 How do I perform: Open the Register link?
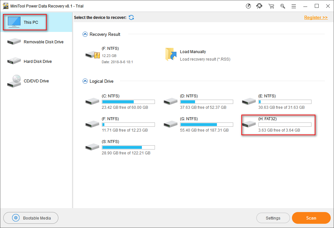tap(316, 17)
